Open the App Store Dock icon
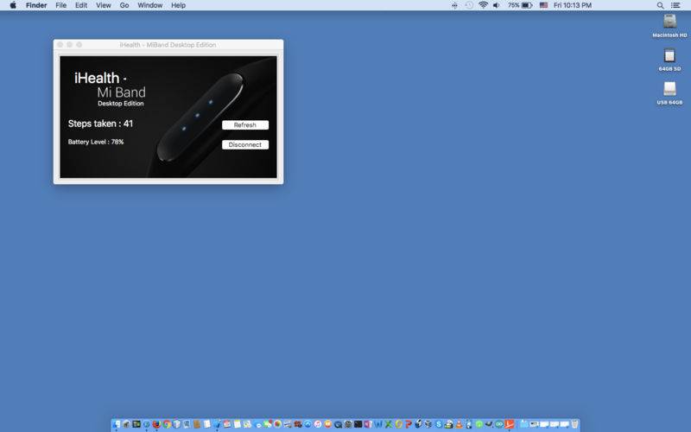691x432 pixels. click(x=307, y=424)
